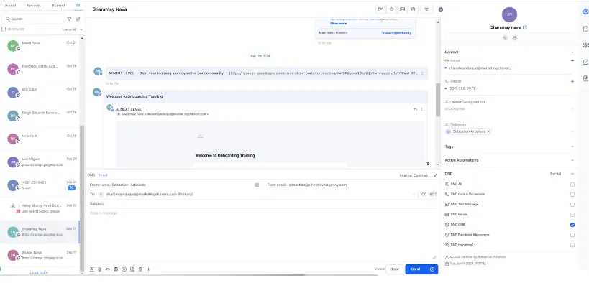589x283 pixels.
Task: Click the Clear button
Action: point(394,269)
